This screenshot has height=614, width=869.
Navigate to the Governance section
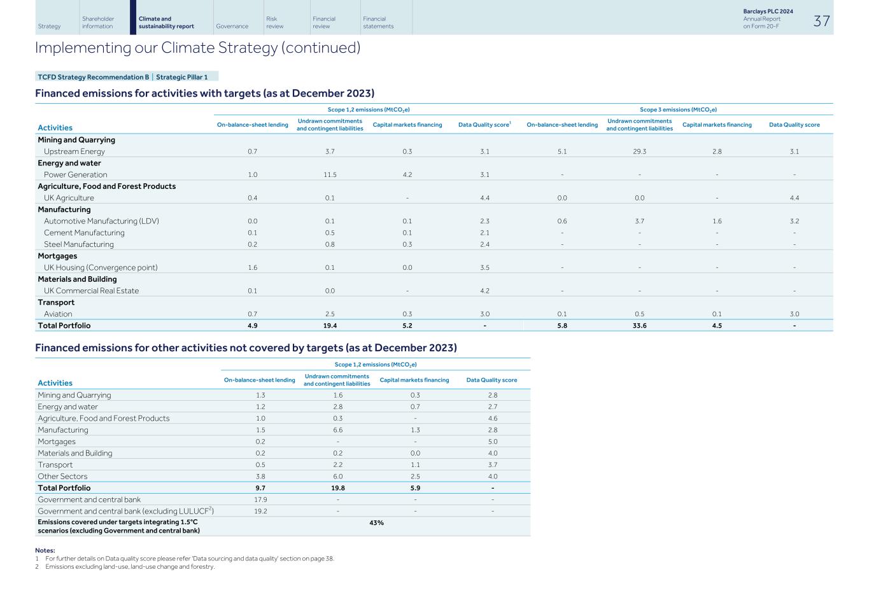click(x=233, y=25)
